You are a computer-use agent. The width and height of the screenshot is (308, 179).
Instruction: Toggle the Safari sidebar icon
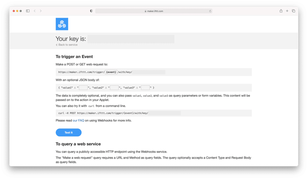[x=28, y=11]
